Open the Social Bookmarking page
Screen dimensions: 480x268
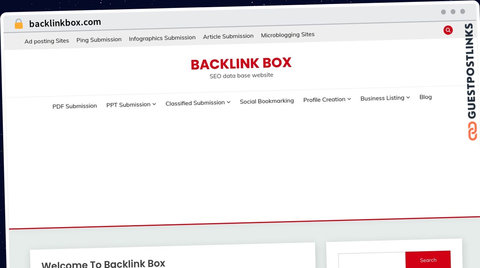266,101
